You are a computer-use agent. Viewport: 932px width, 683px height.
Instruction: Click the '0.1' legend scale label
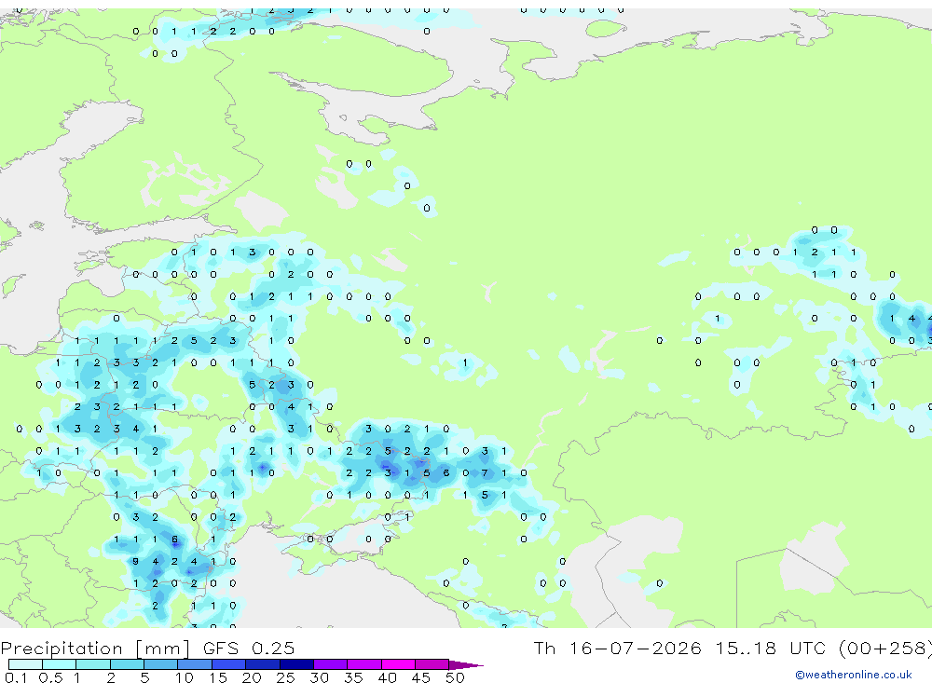[16, 677]
